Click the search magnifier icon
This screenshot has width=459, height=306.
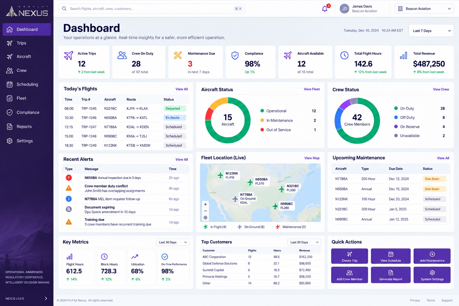click(64, 9)
